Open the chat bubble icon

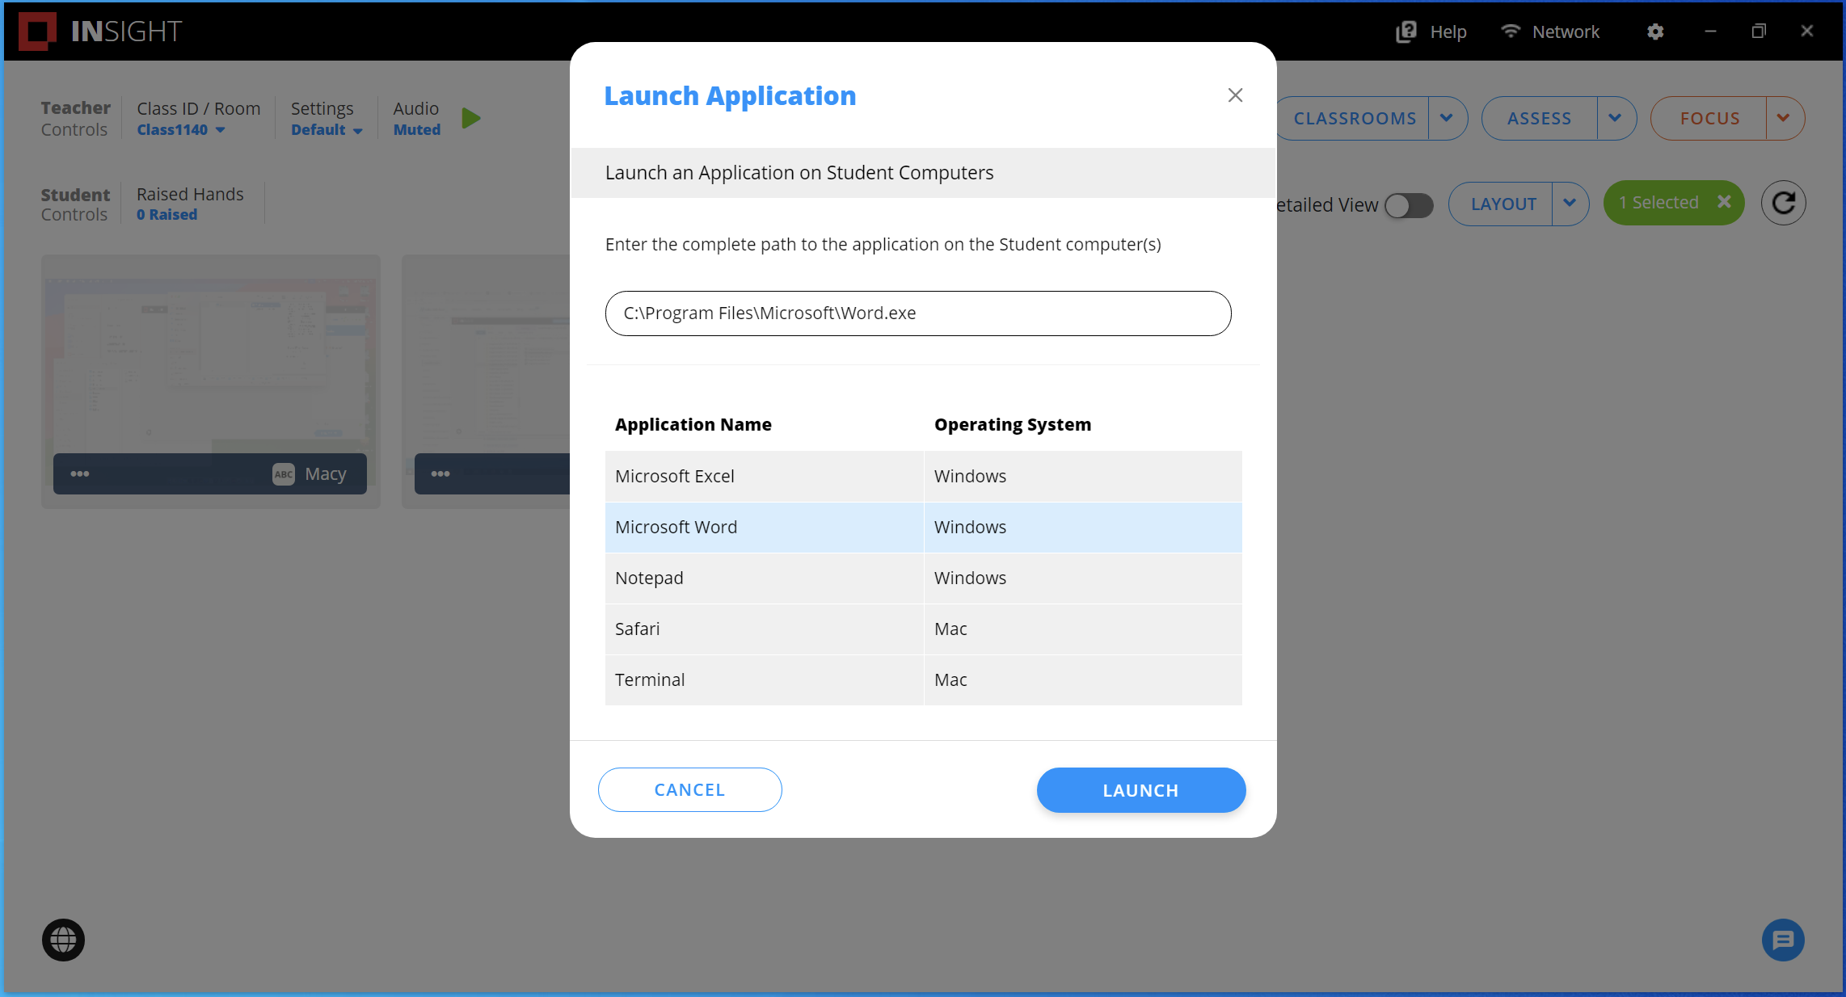pos(1783,940)
